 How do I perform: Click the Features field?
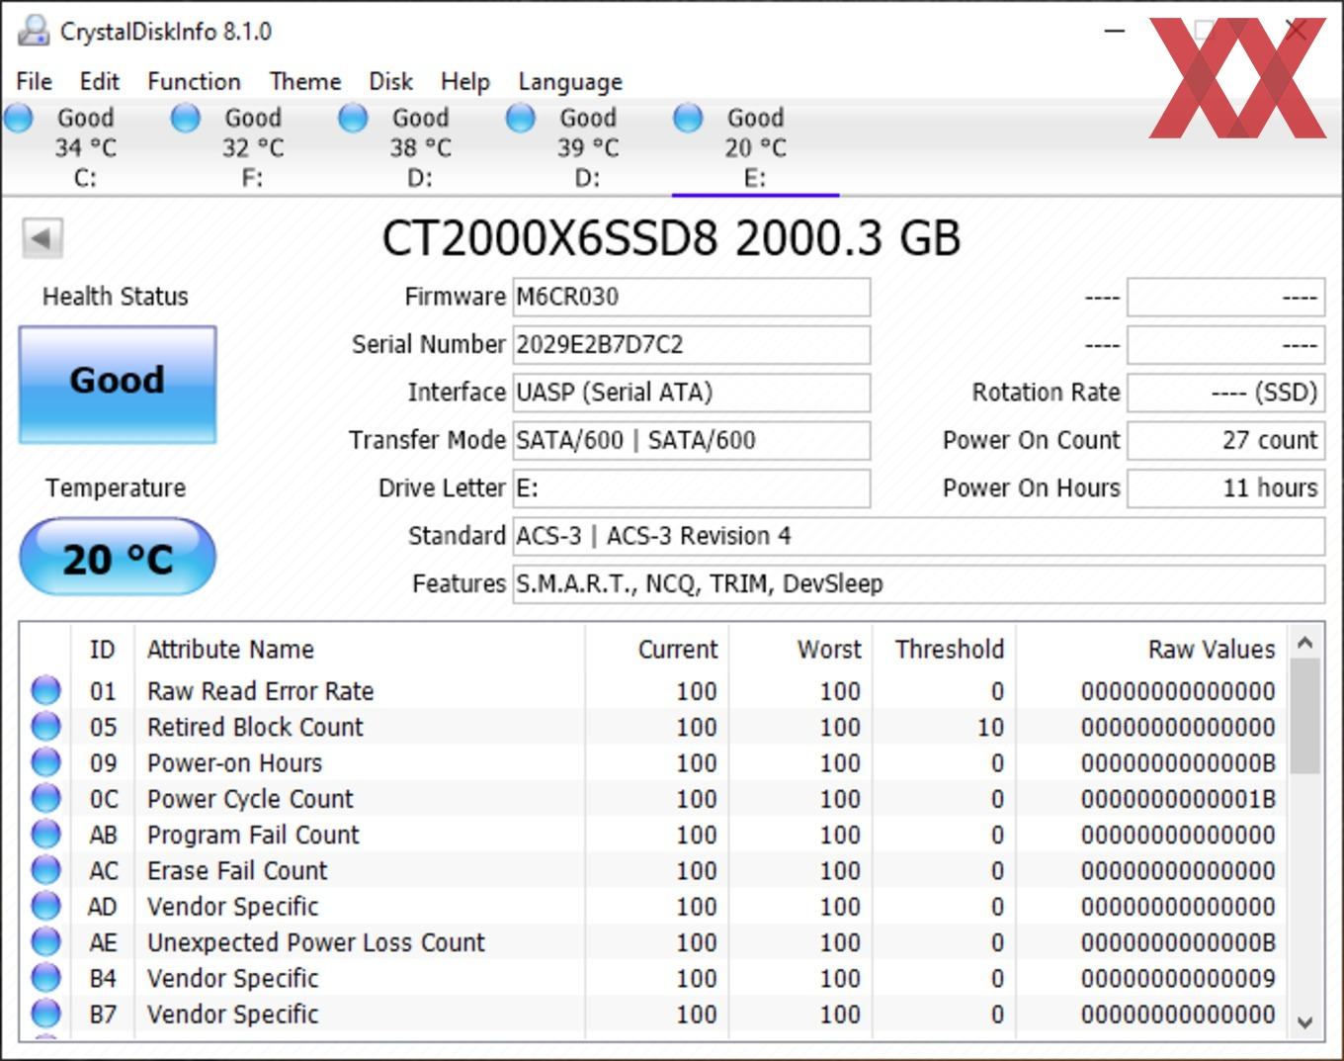tap(919, 583)
